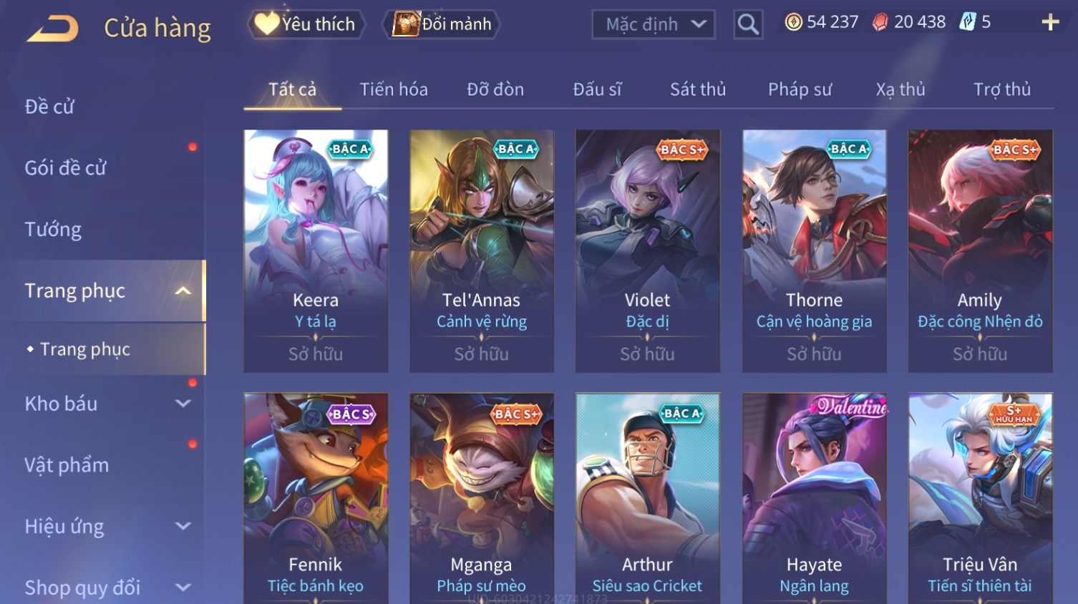
Task: Tap the blue voucher ticket icon
Action: pos(967,22)
